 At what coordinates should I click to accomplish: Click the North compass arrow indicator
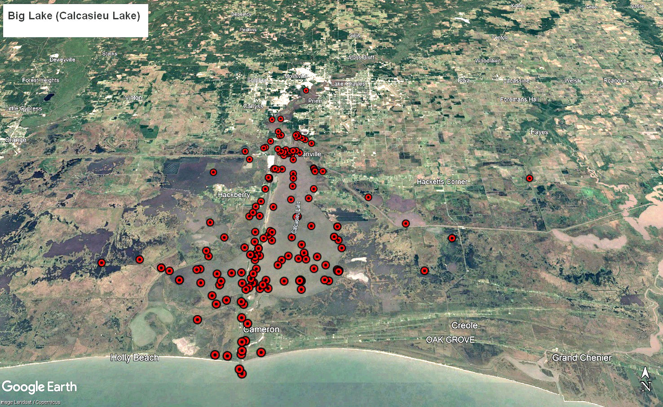click(645, 379)
